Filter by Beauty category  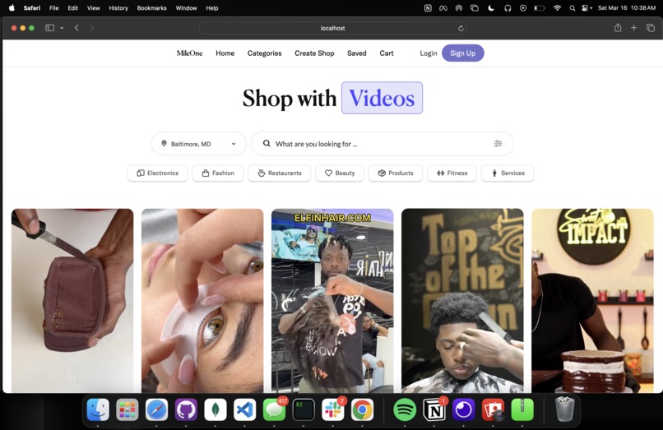coord(340,173)
